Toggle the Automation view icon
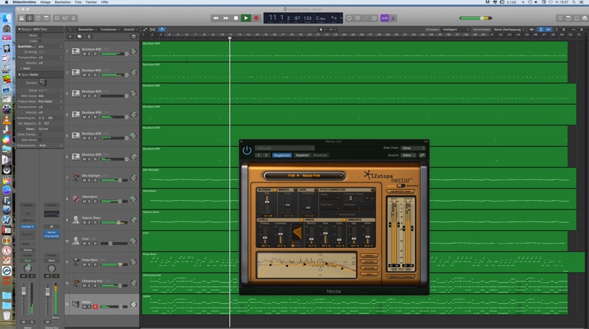The image size is (589, 329). (x=145, y=29)
